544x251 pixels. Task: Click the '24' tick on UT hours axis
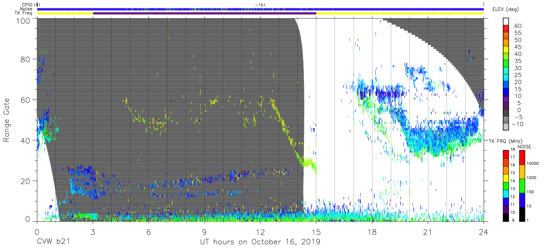(x=484, y=232)
